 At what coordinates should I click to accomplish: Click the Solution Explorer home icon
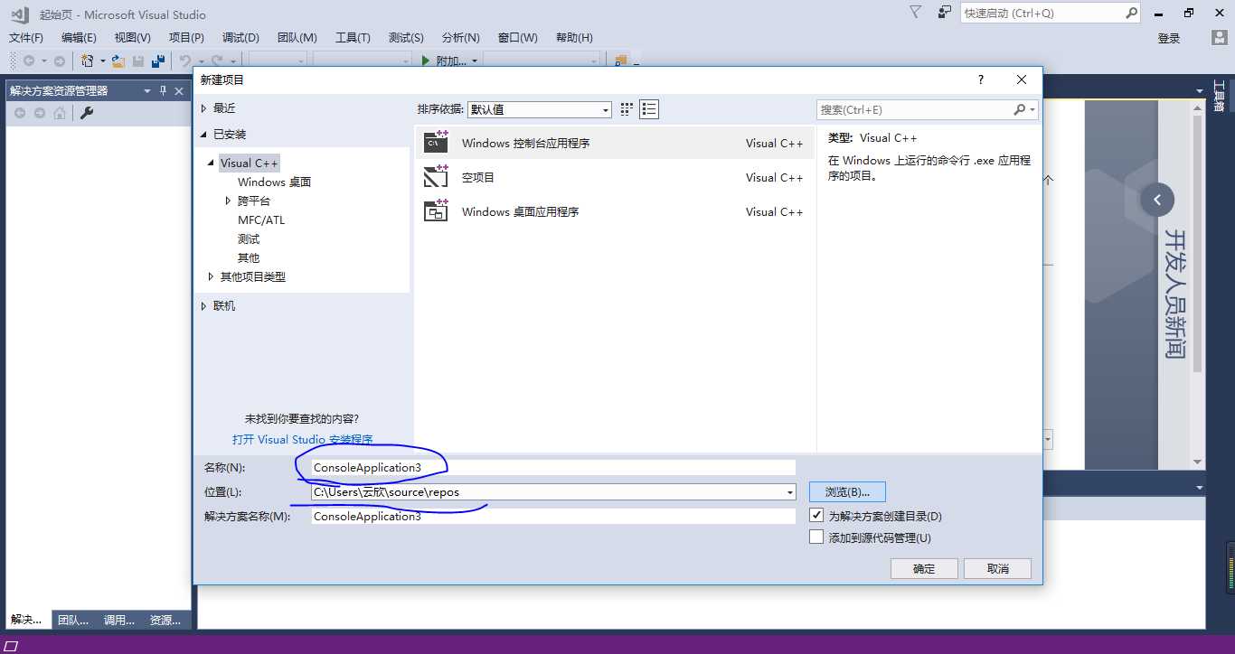click(x=60, y=113)
